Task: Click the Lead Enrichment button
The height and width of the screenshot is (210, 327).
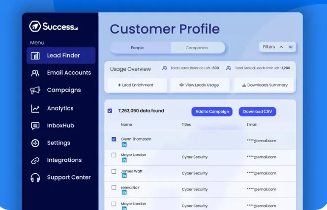Action: point(137,85)
